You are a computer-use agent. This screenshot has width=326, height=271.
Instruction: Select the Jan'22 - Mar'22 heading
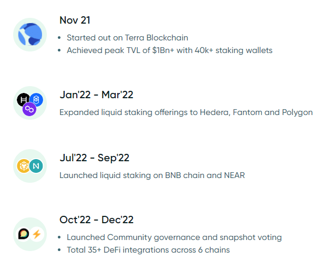tap(96, 95)
